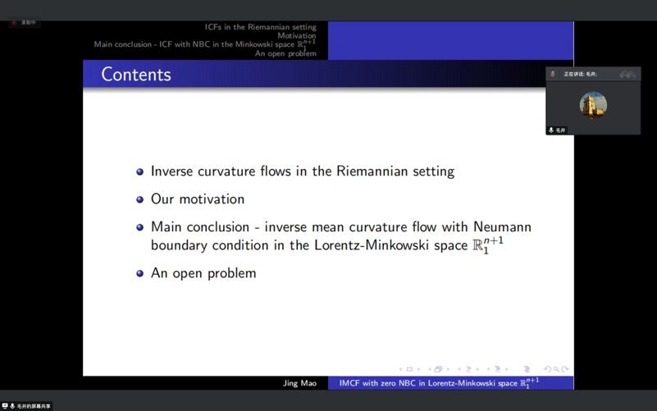Click the beamer go-forward curved arrow
Image resolution: width=657 pixels, height=411 pixels.
565,369
